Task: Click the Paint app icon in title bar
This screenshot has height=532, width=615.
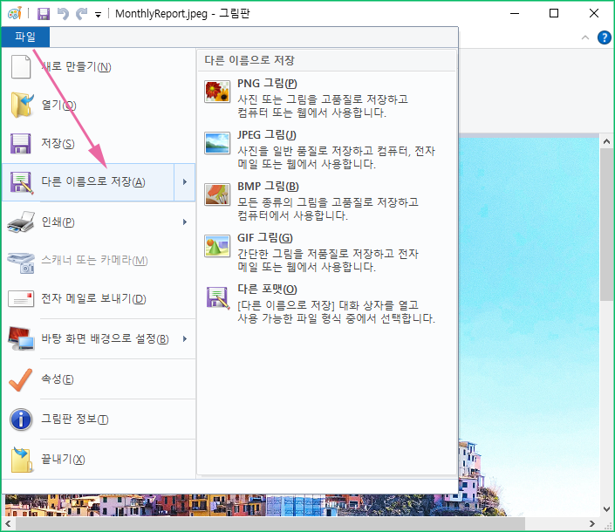Action: pyautogui.click(x=15, y=14)
